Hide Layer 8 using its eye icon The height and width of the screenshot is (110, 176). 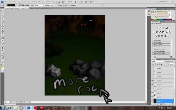click(x=152, y=97)
